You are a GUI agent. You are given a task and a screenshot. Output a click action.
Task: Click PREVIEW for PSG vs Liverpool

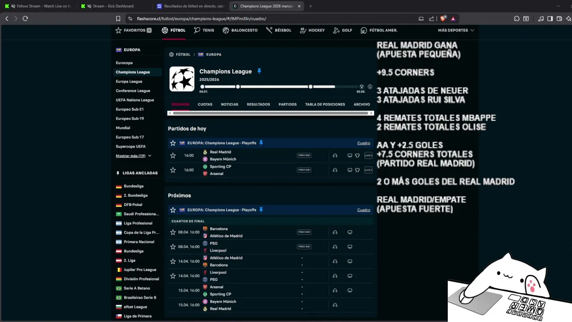point(304,247)
